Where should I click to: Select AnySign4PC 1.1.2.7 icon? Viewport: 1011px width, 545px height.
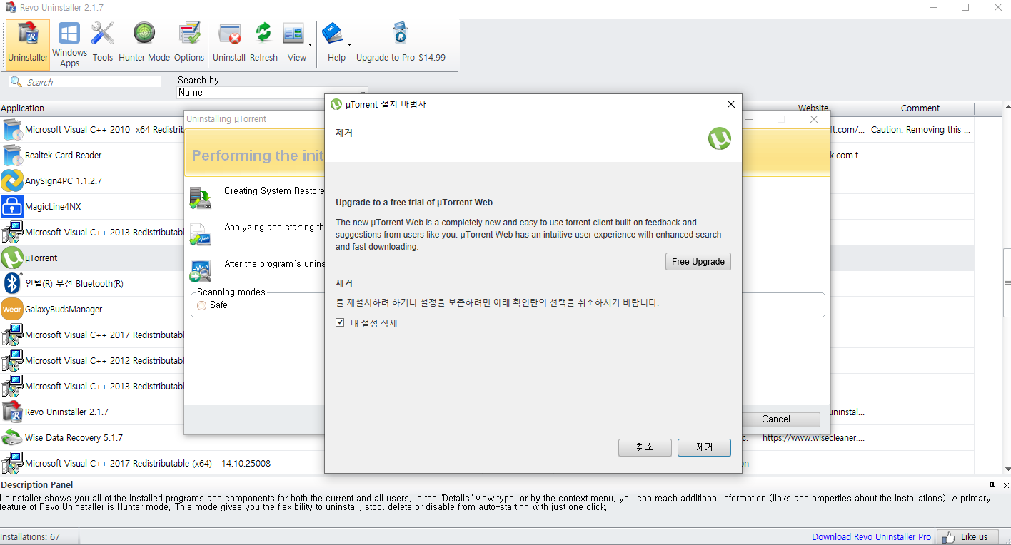tap(12, 180)
